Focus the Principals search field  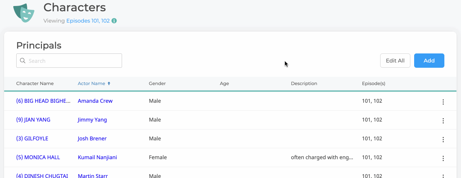point(69,61)
